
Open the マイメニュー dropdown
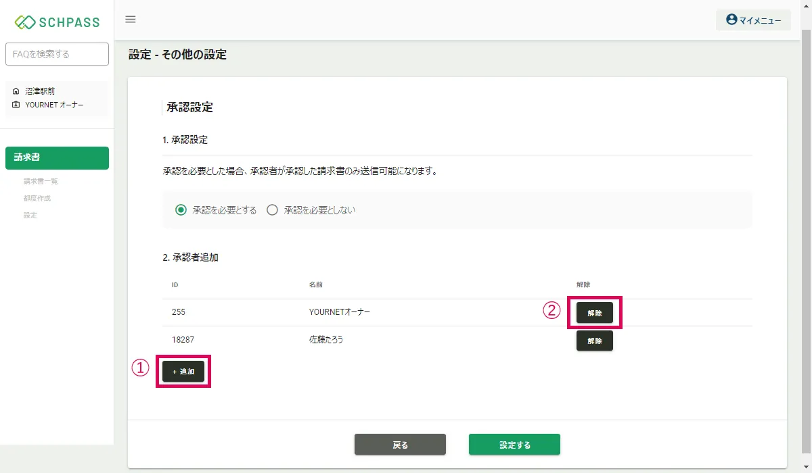(753, 20)
